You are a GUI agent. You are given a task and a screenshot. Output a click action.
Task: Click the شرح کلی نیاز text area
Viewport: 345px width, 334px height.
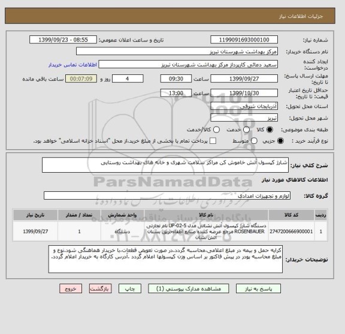(165, 165)
